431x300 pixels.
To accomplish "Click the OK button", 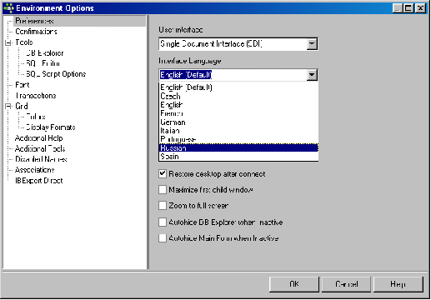I will point(294,284).
